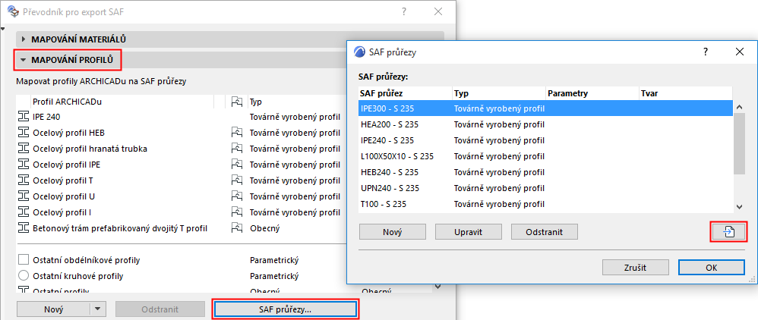Click the profile icon of Ocelový profil U
The height and width of the screenshot is (320, 758).
point(24,196)
